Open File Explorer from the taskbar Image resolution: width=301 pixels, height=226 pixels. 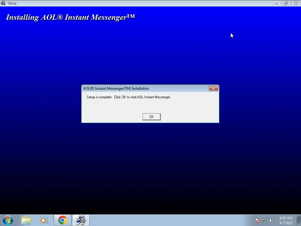26,220
